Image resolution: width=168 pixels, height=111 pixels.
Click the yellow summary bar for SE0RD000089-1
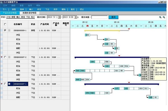click(102, 31)
